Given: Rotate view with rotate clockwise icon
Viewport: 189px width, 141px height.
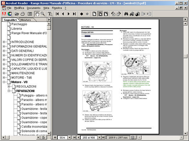Looking at the screenshot, I should (119, 14).
